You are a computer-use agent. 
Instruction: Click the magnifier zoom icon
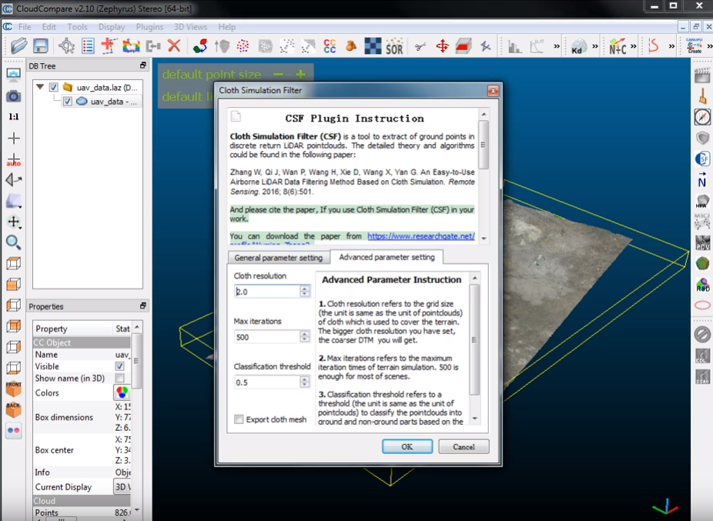click(13, 242)
